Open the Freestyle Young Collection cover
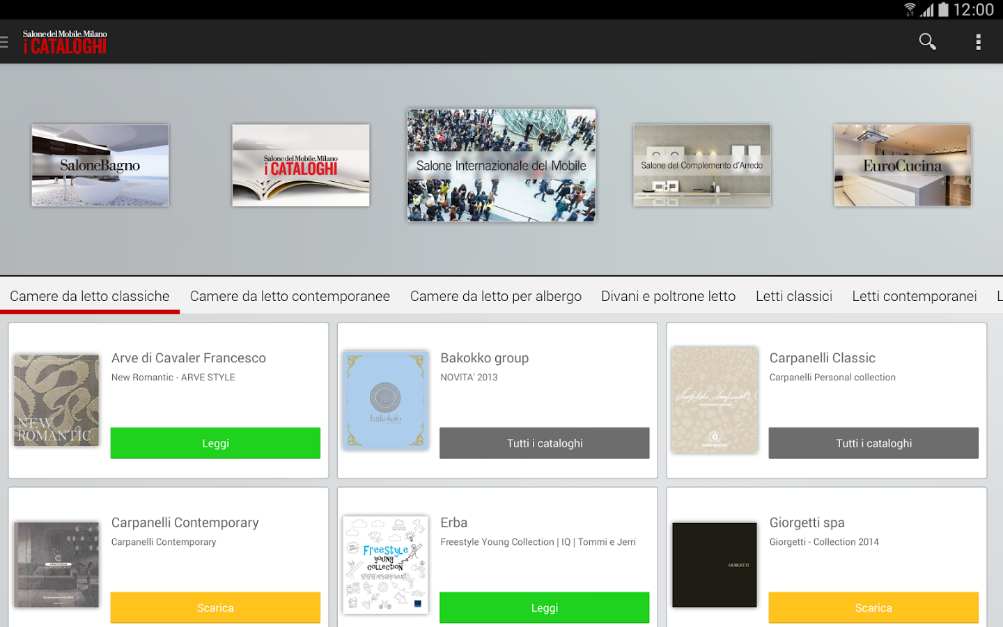This screenshot has width=1003, height=627. coord(385,565)
